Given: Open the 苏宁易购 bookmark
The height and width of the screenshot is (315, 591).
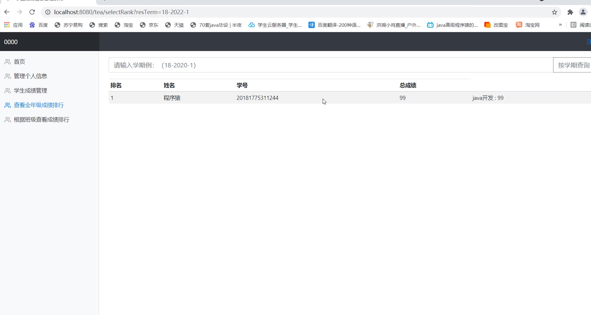Looking at the screenshot, I should 69,25.
